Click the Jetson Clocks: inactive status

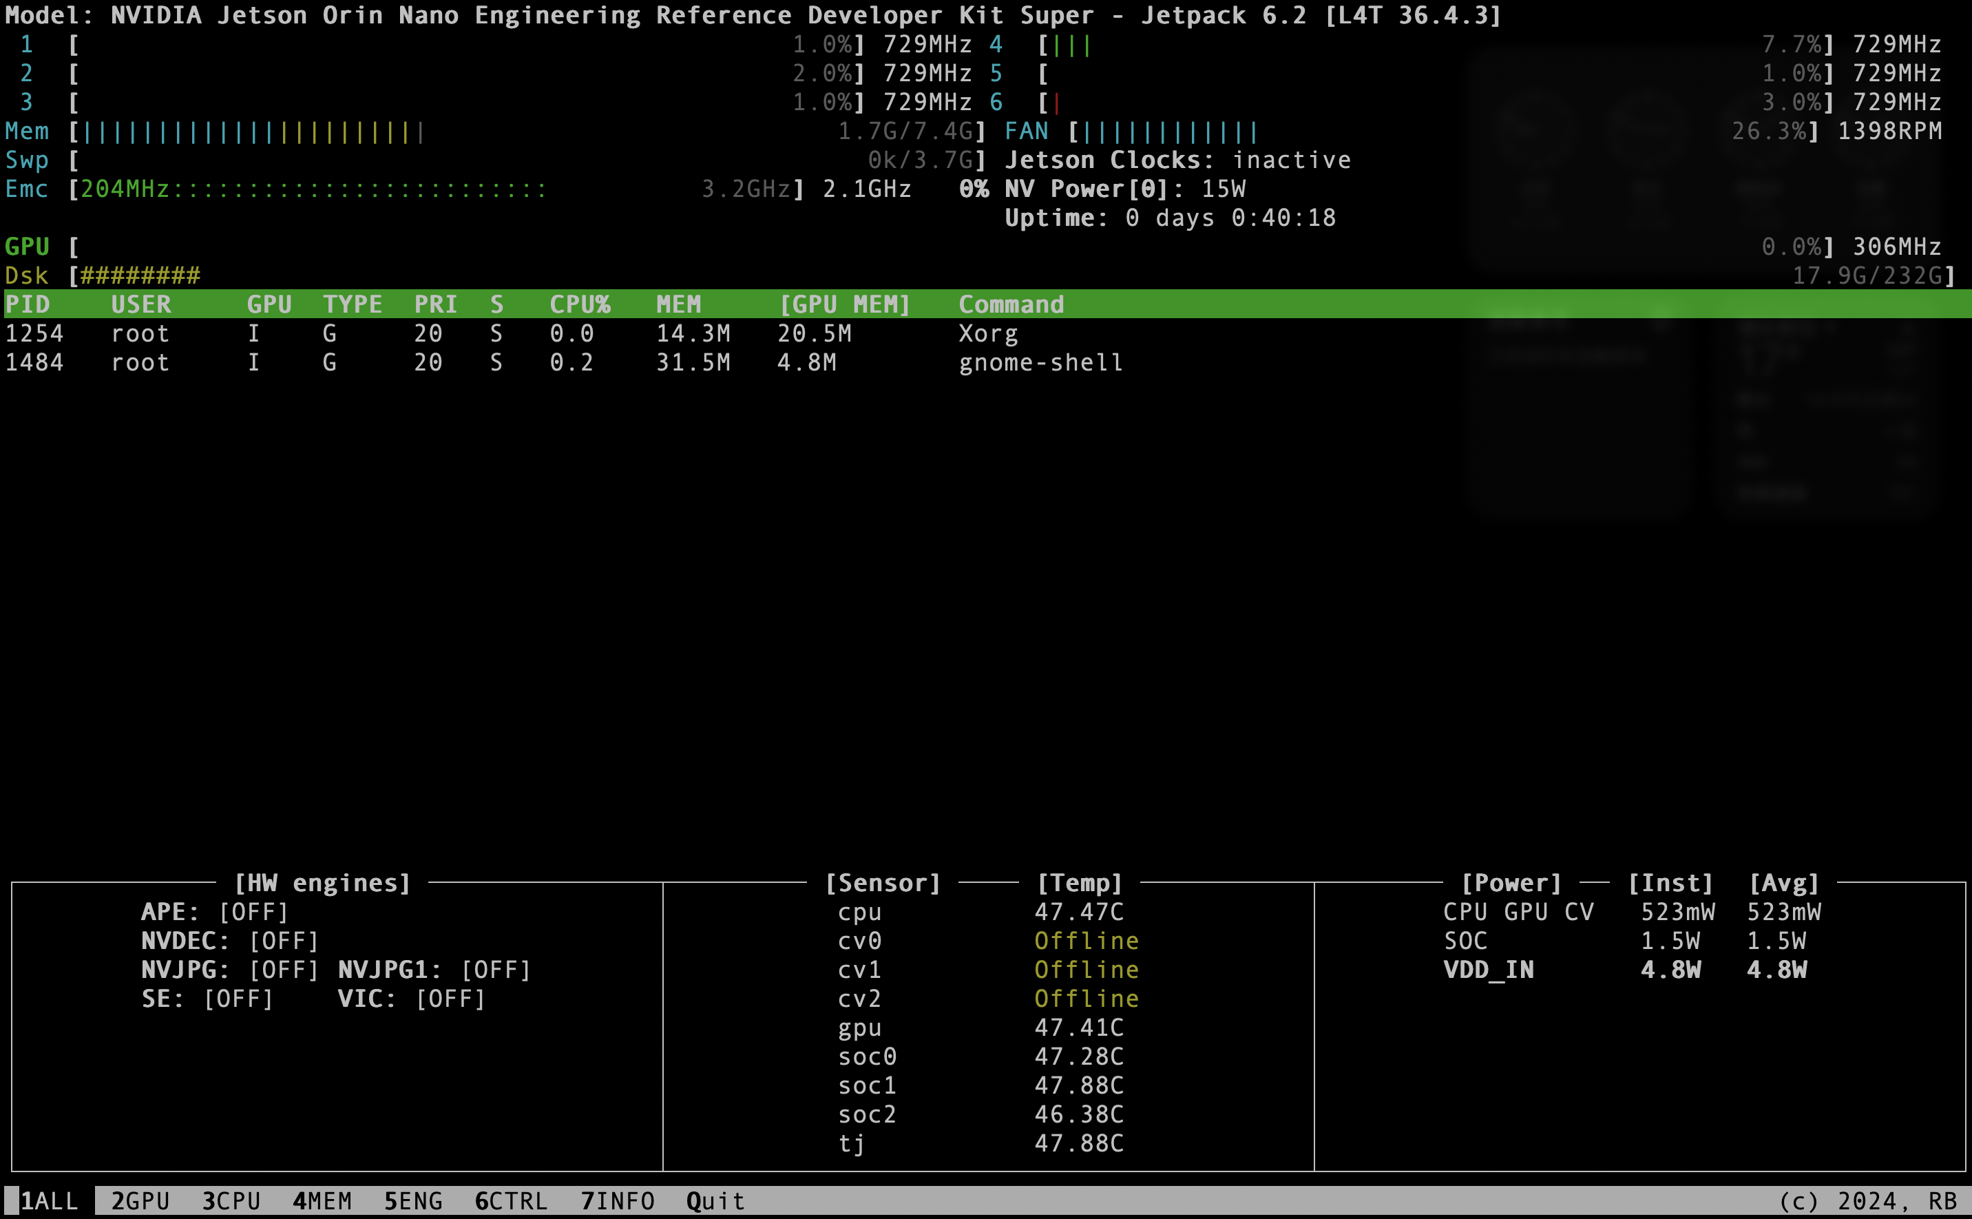click(x=1177, y=160)
